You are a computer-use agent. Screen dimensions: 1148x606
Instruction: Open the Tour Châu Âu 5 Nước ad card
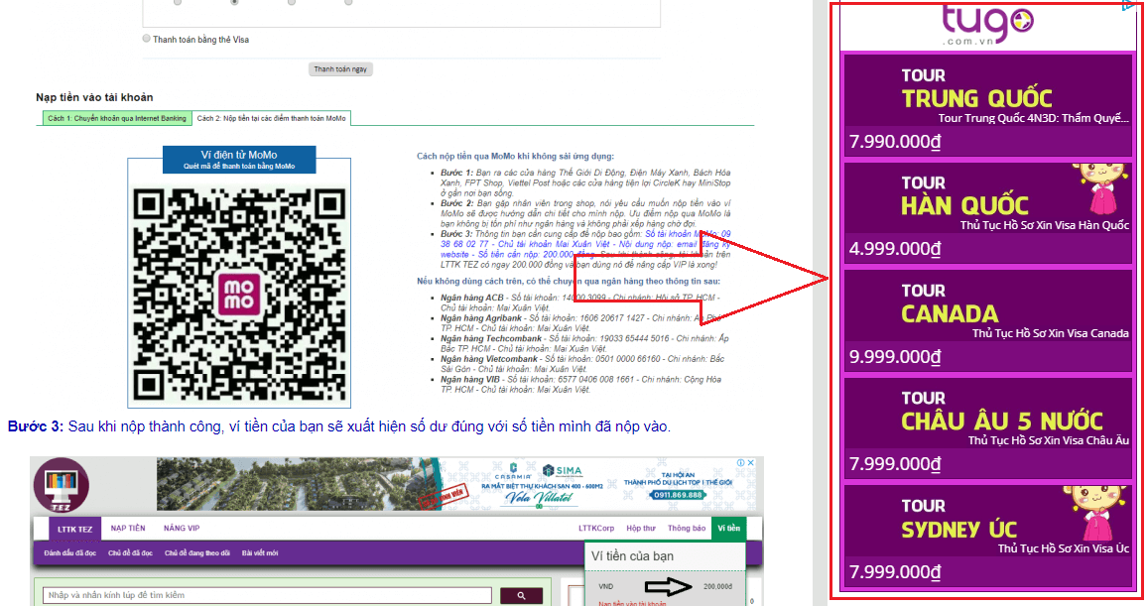pyautogui.click(x=987, y=427)
